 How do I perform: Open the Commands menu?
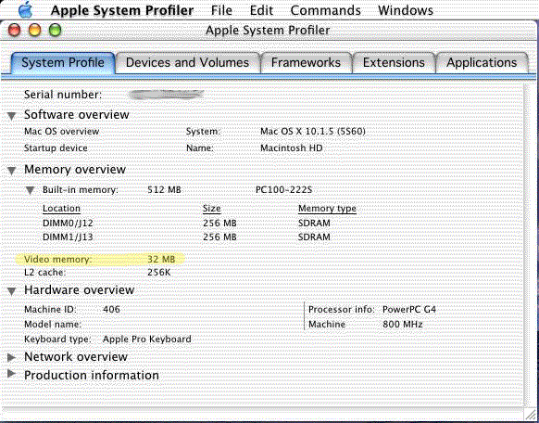326,10
